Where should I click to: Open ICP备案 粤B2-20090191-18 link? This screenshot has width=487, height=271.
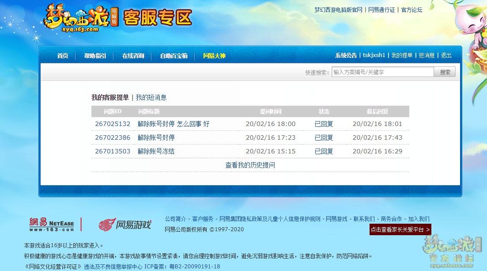click(x=182, y=267)
